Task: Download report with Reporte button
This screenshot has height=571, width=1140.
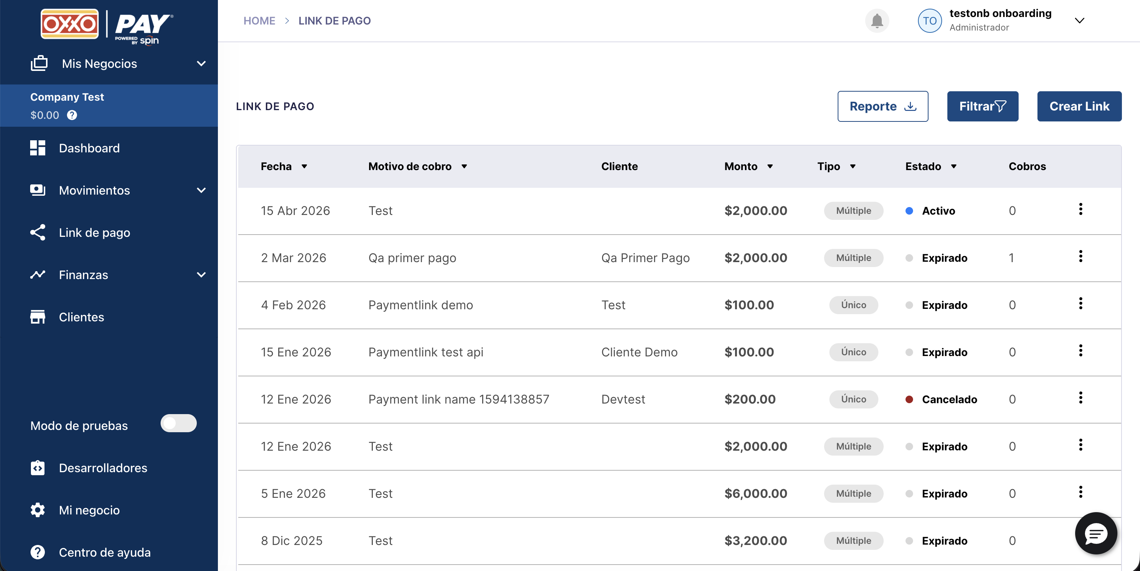Action: [x=883, y=106]
